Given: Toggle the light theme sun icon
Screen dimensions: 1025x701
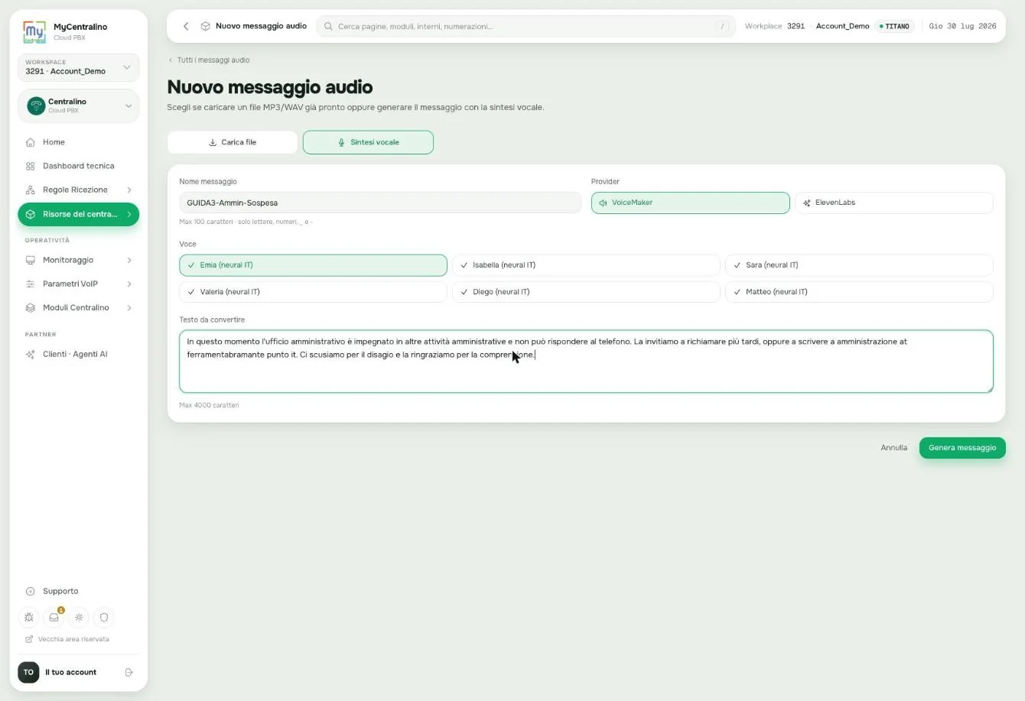Looking at the screenshot, I should click(79, 617).
